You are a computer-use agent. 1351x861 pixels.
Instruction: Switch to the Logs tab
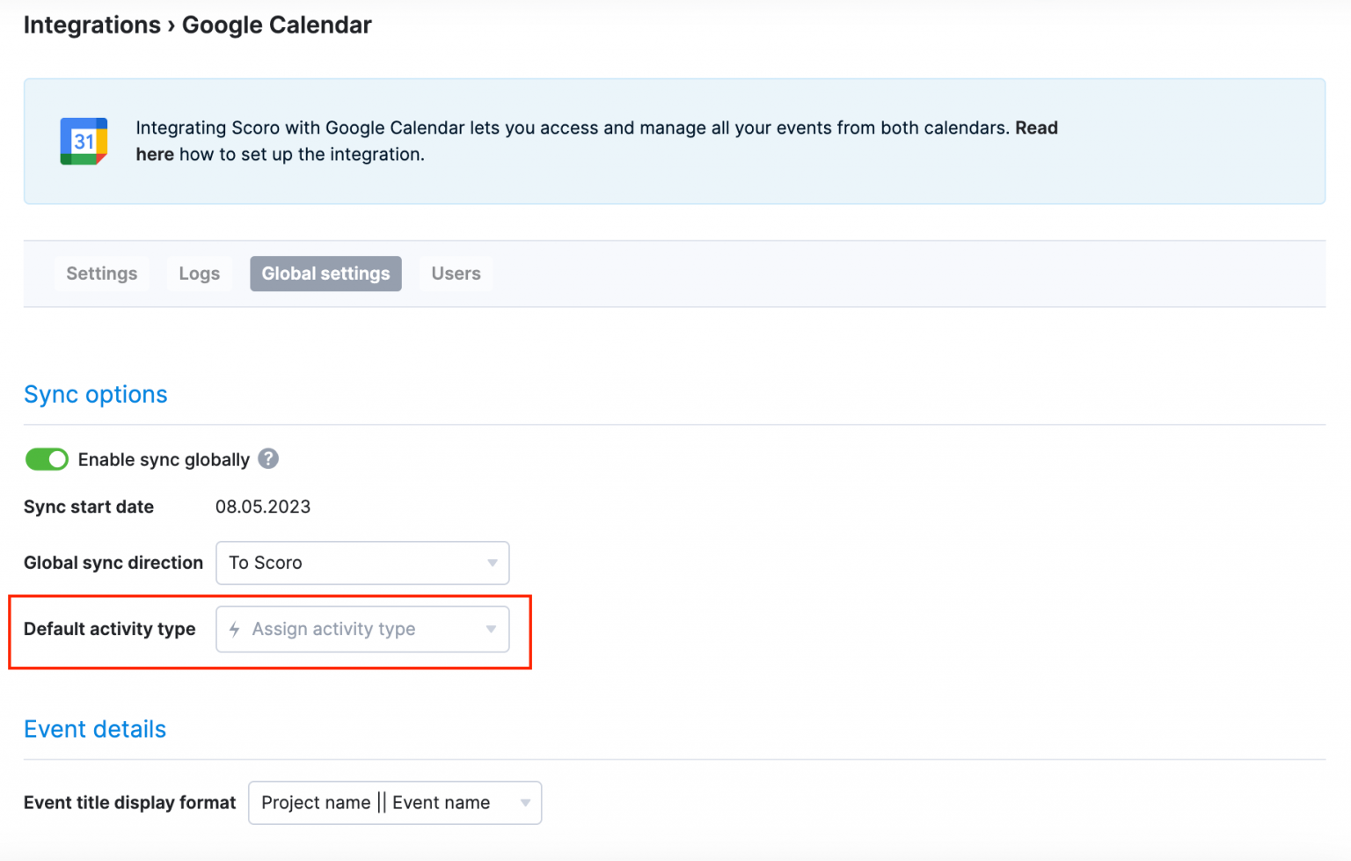click(199, 273)
